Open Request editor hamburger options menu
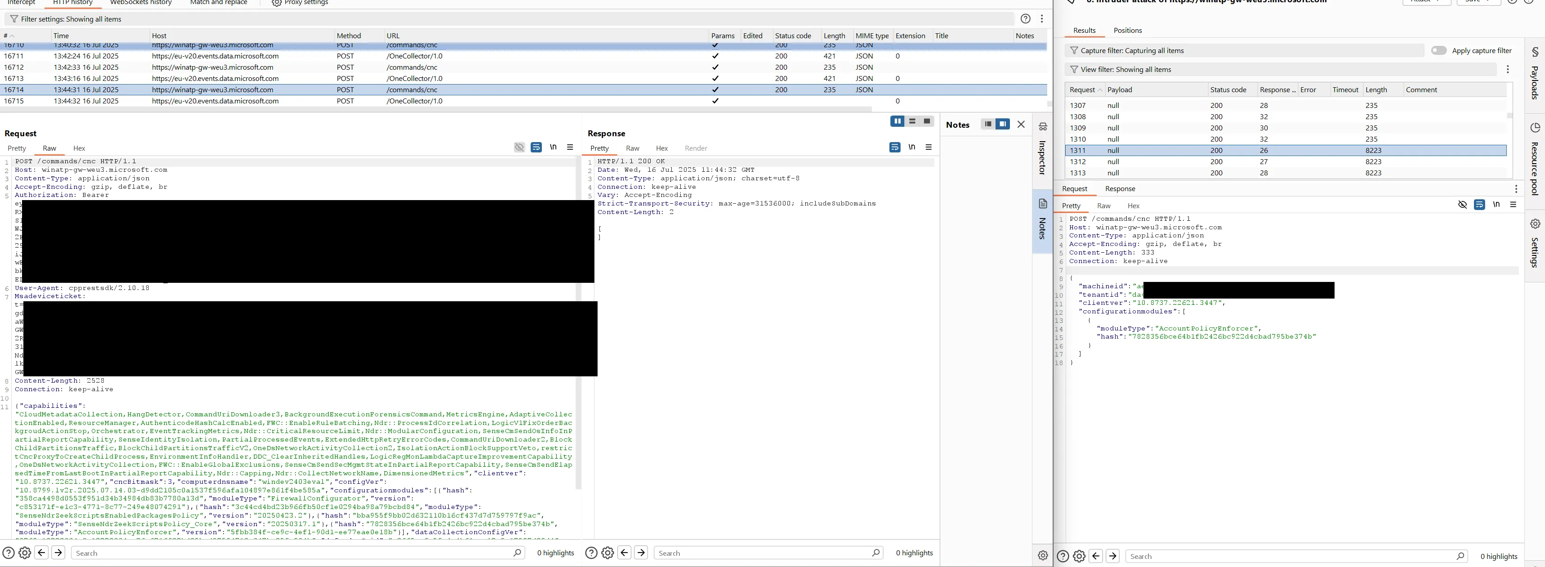1545x567 pixels. click(x=570, y=147)
